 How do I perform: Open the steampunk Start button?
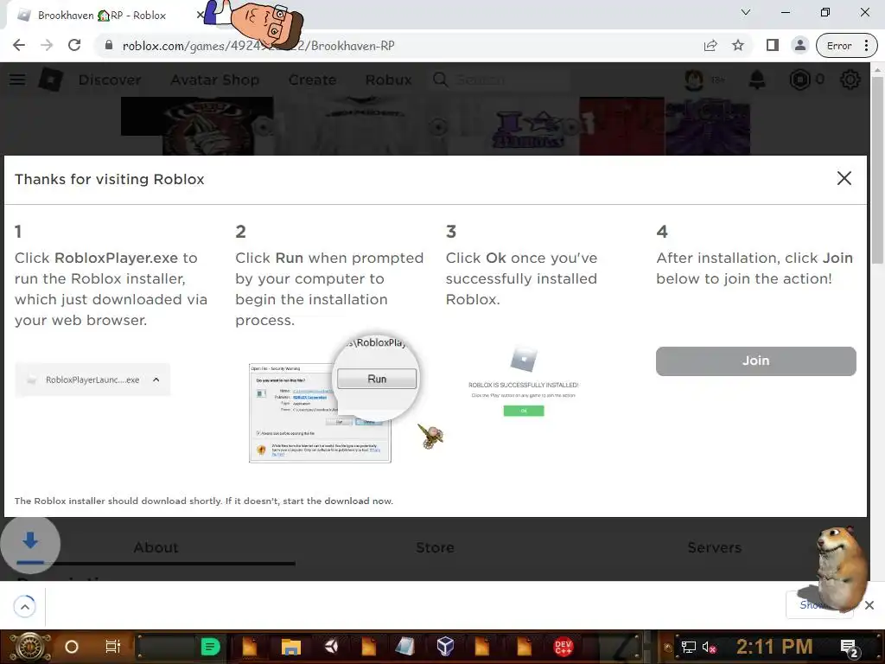(x=29, y=647)
